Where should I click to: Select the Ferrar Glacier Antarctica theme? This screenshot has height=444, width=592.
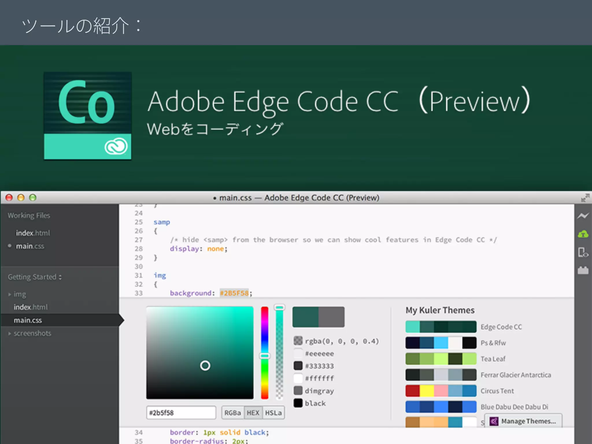point(441,375)
